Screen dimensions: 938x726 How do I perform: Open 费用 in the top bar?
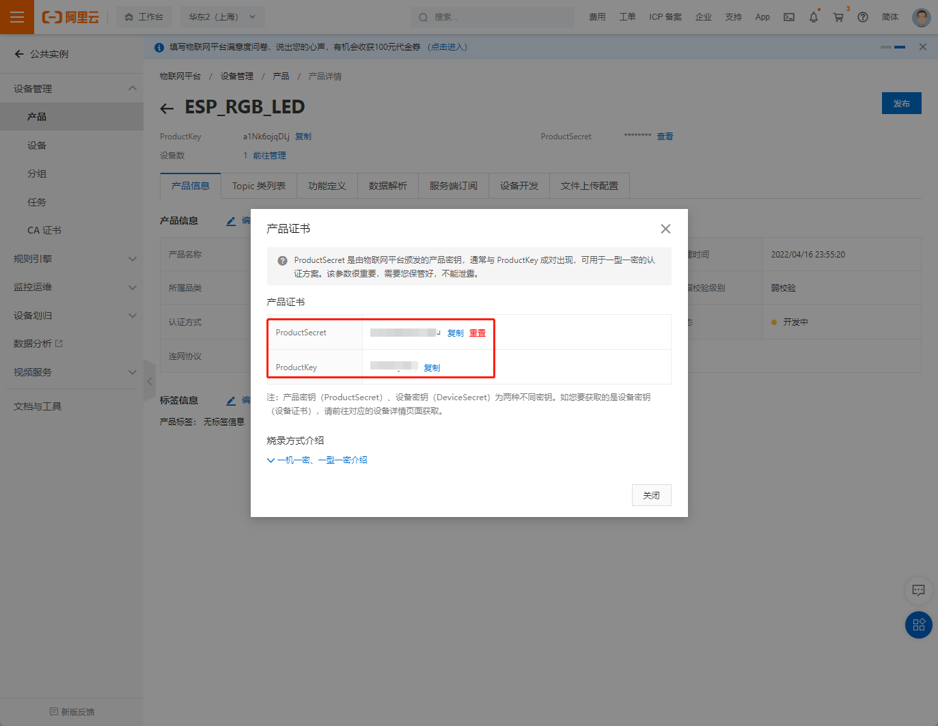click(x=598, y=17)
